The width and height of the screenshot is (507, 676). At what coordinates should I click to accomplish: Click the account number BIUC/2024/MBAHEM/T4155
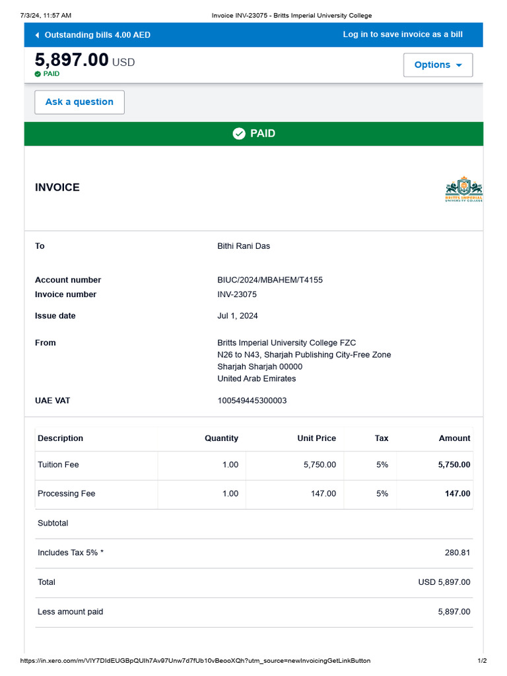pyautogui.click(x=270, y=280)
